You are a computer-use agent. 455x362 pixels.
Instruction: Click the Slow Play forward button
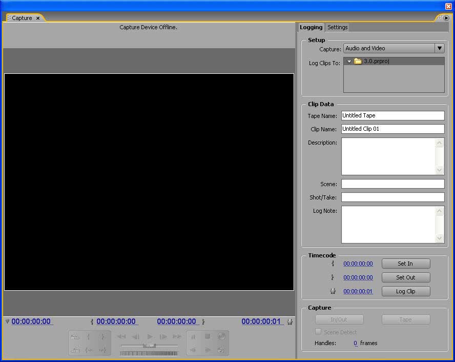pyautogui.click(x=207, y=350)
